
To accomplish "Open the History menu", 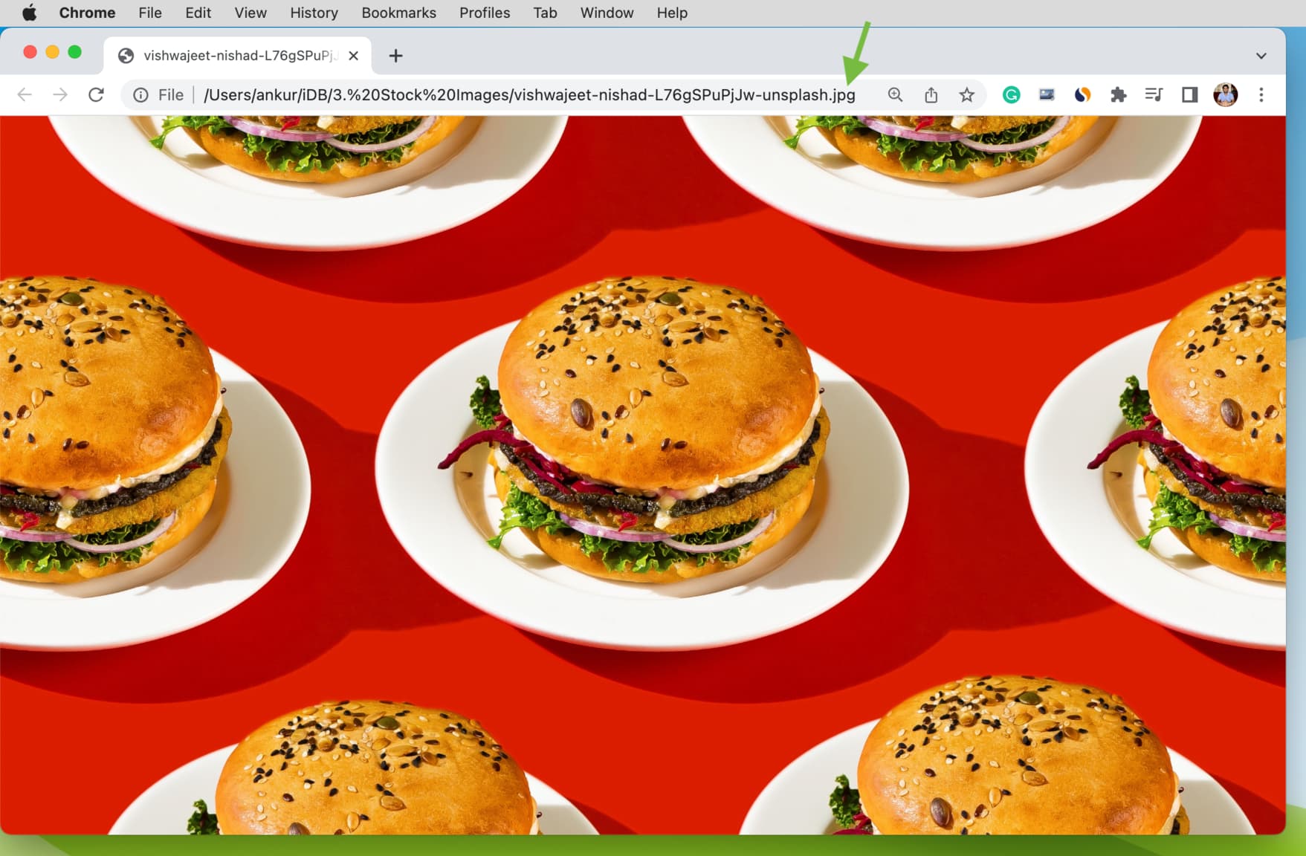I will [314, 13].
